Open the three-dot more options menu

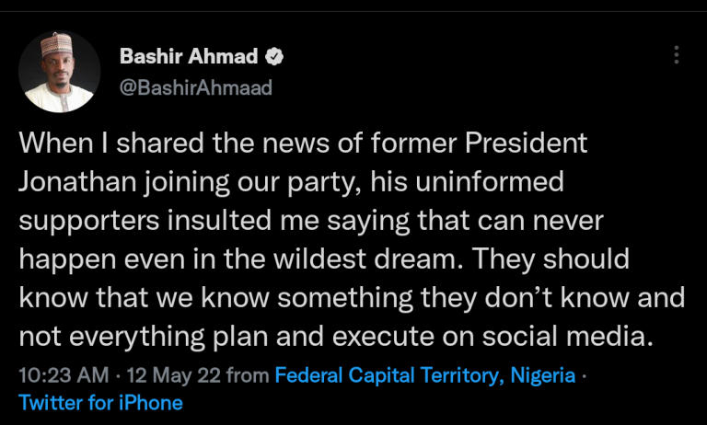tap(677, 55)
